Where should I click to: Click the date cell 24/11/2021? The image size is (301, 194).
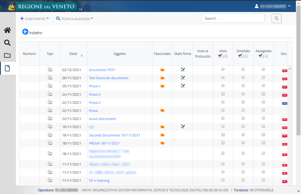pyautogui.click(x=71, y=94)
